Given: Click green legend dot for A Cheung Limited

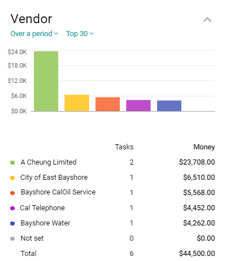Looking at the screenshot, I should [12, 162].
